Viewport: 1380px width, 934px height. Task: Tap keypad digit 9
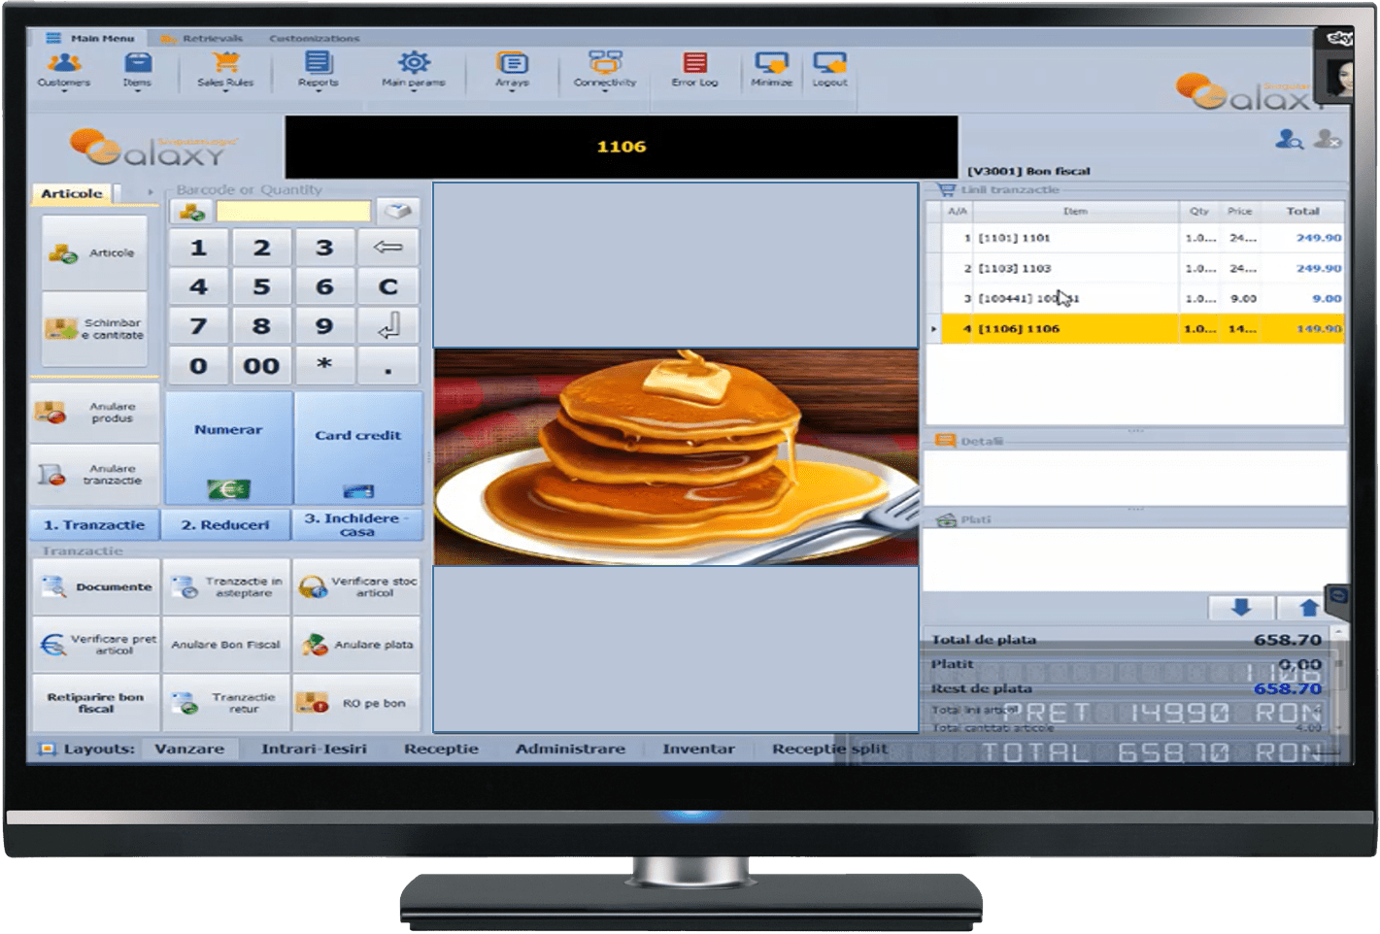point(324,326)
